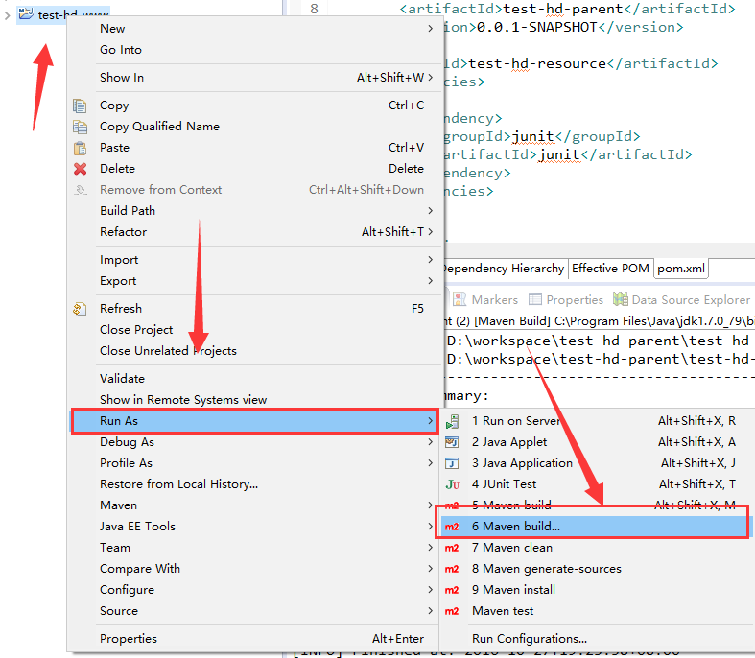Click the Java Application icon
Viewport: 755px width, 658px height.
(x=452, y=463)
